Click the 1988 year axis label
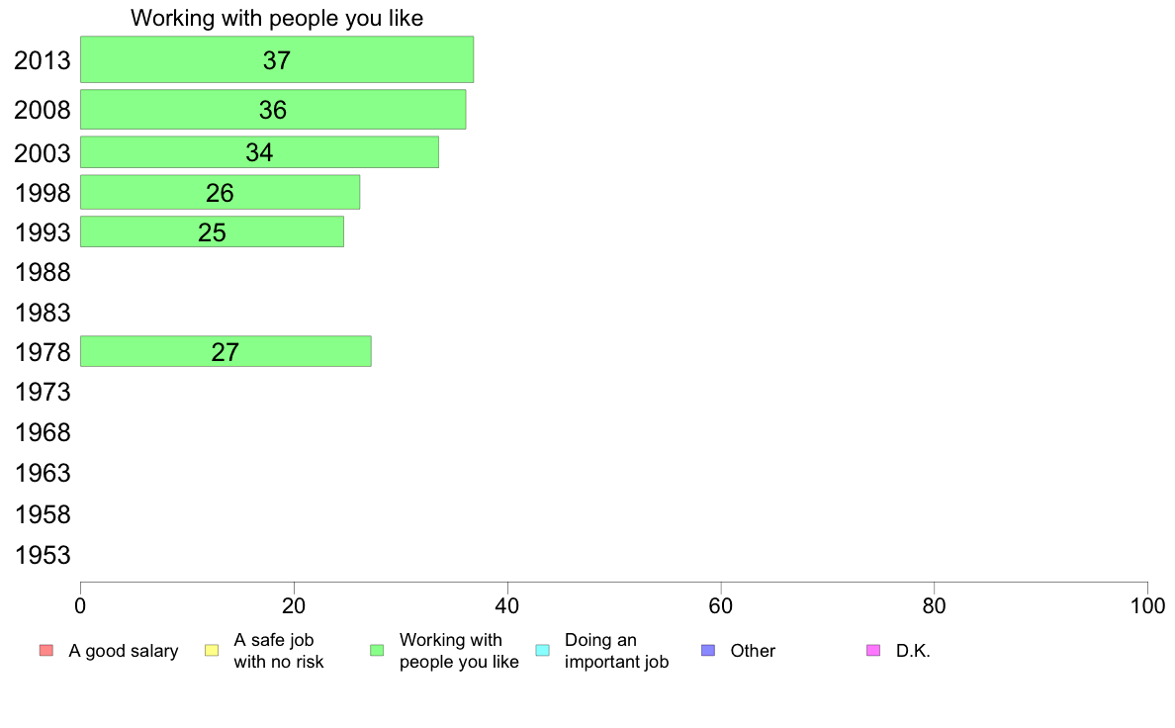Screen dimensions: 1175x728 point(43,272)
